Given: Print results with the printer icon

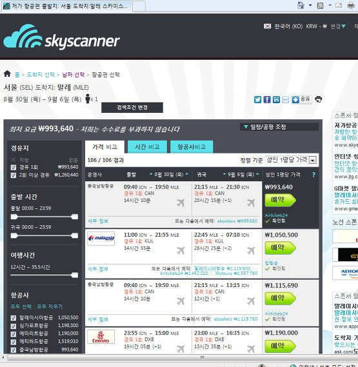Looking at the screenshot, I should [319, 99].
